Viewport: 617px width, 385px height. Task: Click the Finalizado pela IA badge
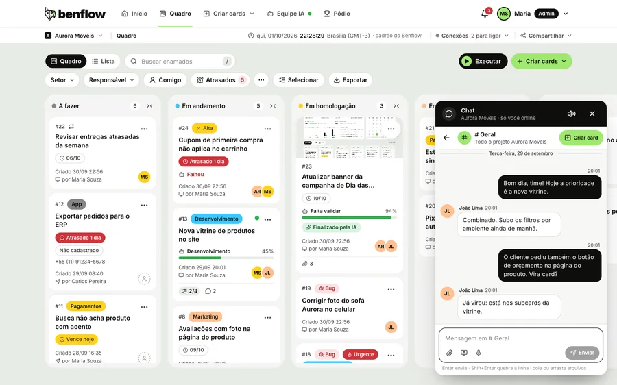331,227
